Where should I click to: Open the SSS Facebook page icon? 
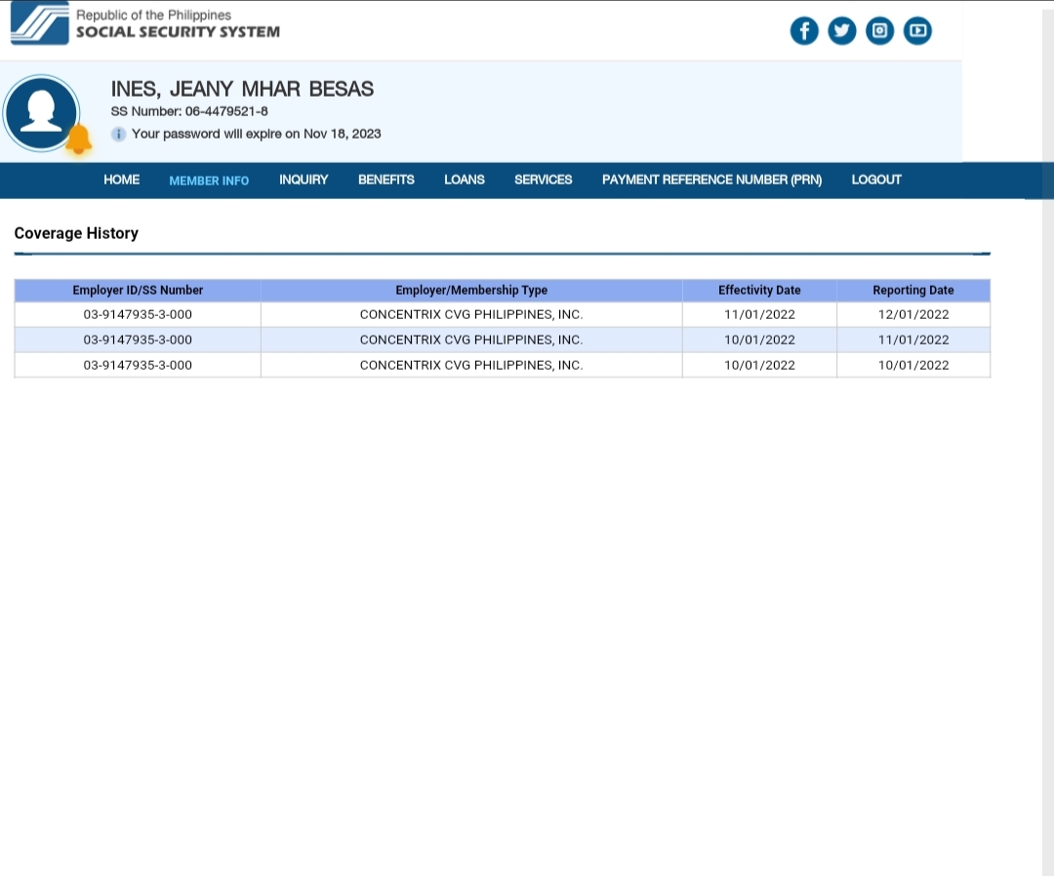tap(803, 31)
